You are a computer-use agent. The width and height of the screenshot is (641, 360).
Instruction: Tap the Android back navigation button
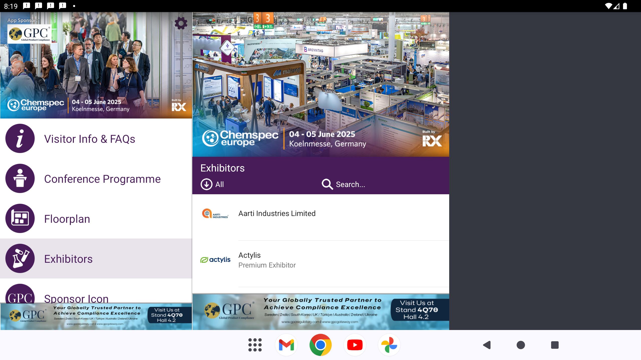point(487,345)
